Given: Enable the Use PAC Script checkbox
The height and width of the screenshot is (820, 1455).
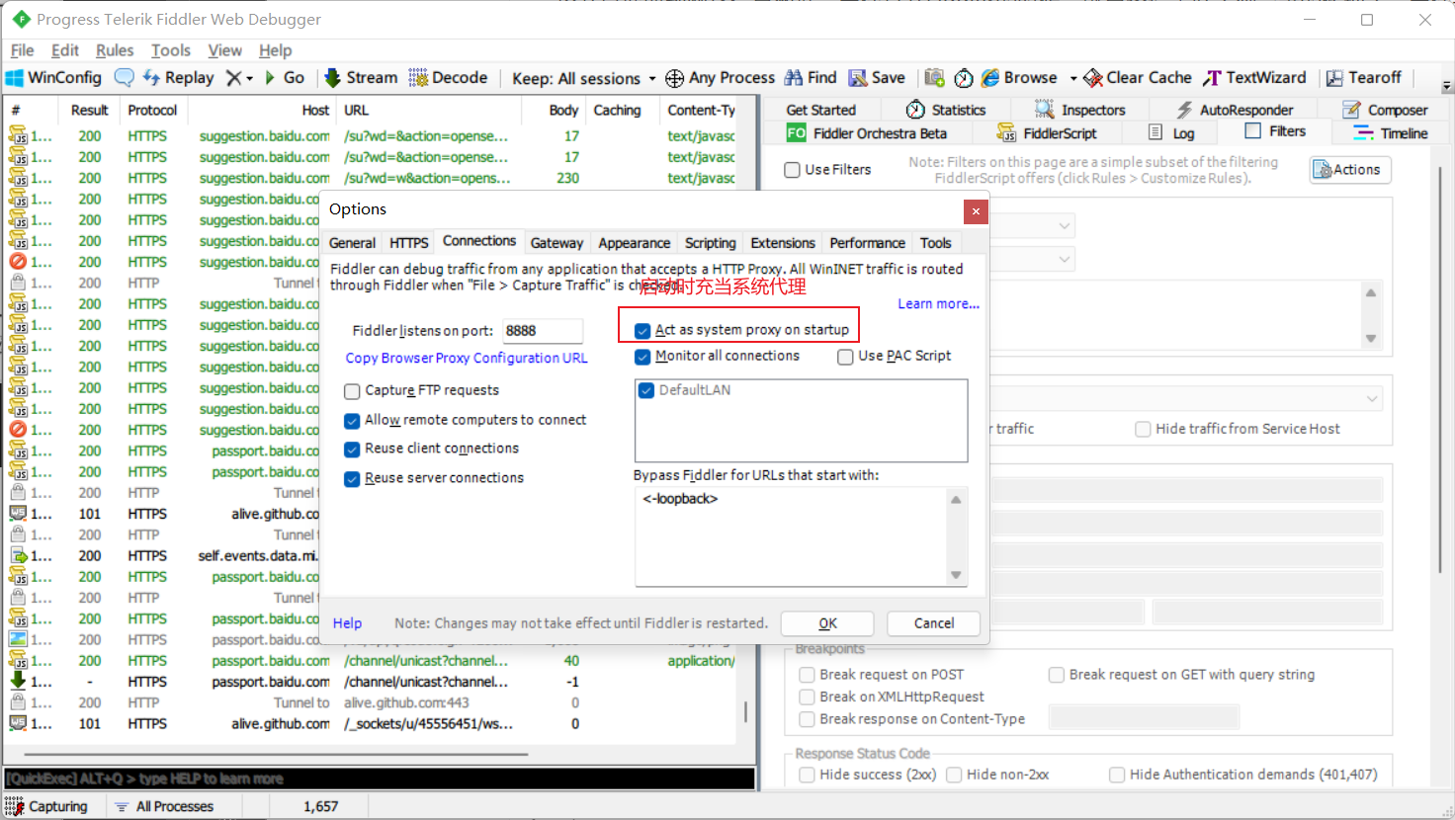Looking at the screenshot, I should click(845, 357).
